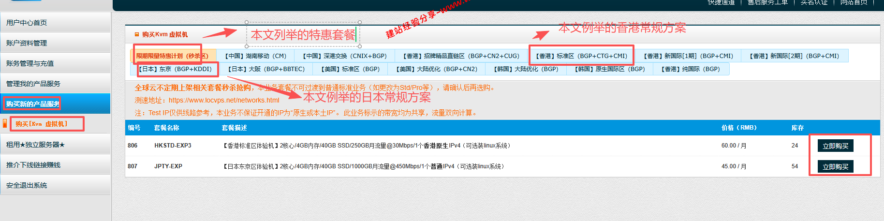Click 套餐名称 column header

[166, 128]
